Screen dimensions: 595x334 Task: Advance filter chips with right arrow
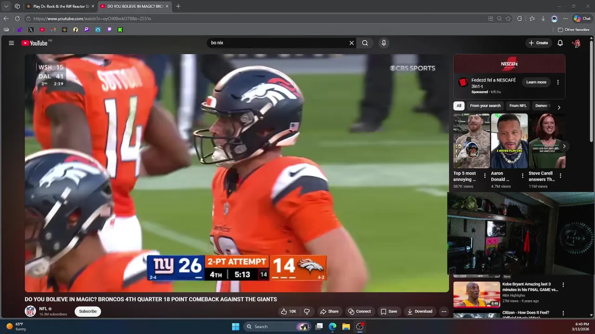click(x=559, y=107)
